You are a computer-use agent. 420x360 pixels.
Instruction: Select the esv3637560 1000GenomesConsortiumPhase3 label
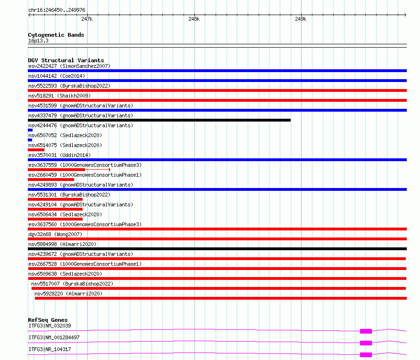click(85, 224)
